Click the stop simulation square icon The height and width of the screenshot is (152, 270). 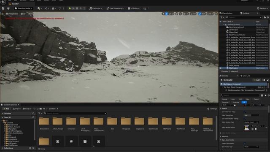click(x=77, y=8)
